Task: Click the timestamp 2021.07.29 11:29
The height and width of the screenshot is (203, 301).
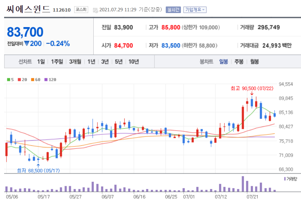Action: (118, 10)
